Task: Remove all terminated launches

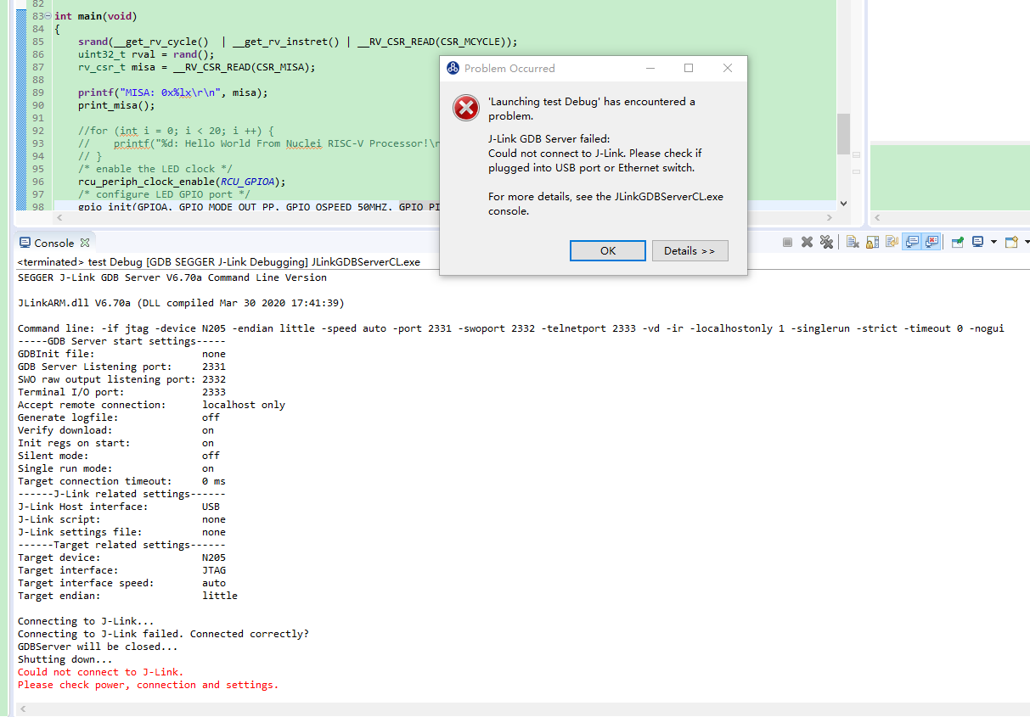Action: [x=826, y=242]
